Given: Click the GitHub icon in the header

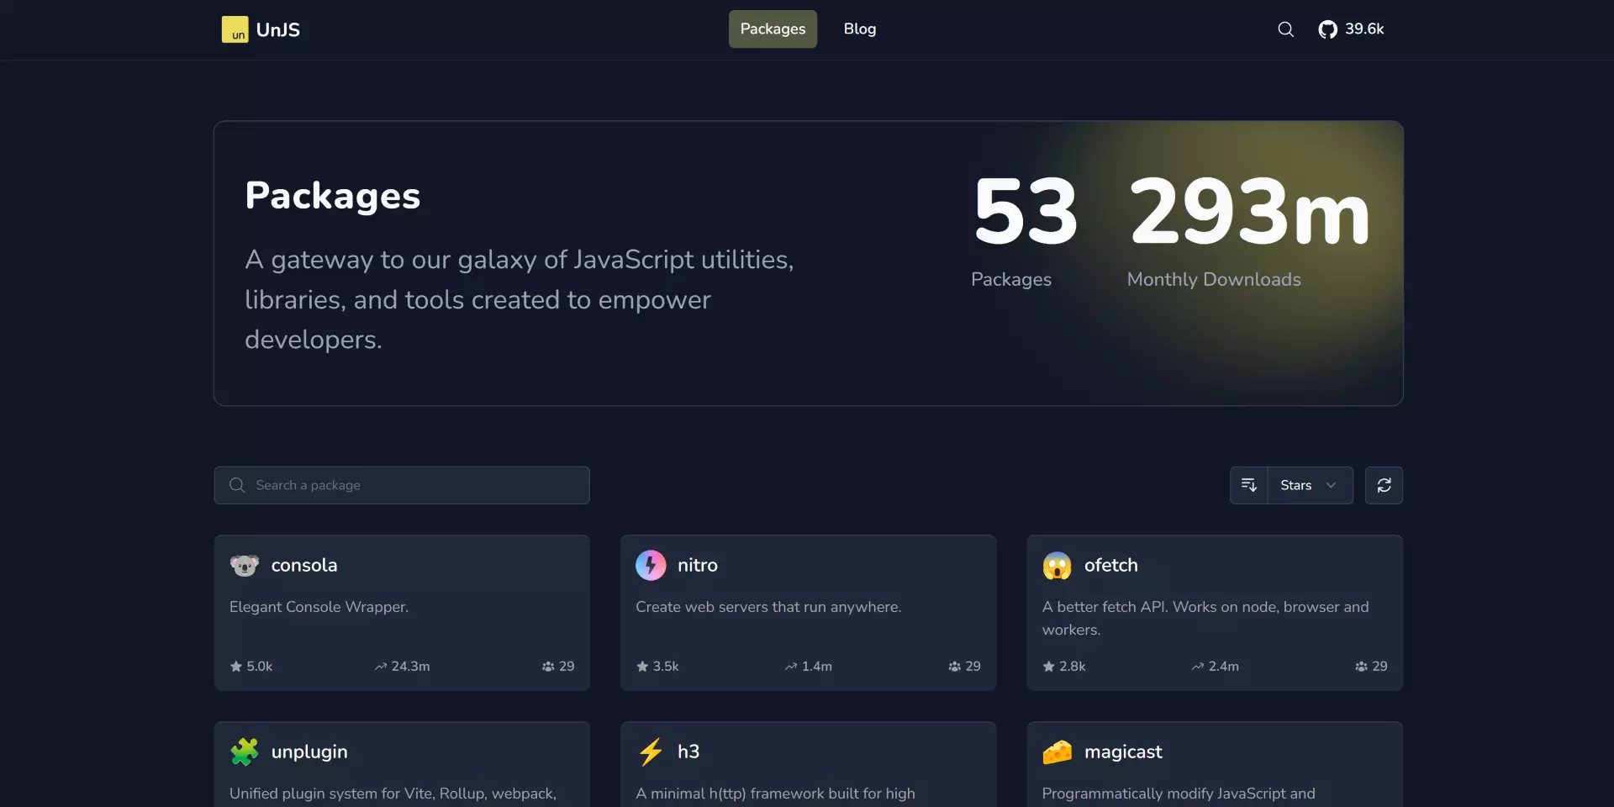Looking at the screenshot, I should pos(1327,29).
